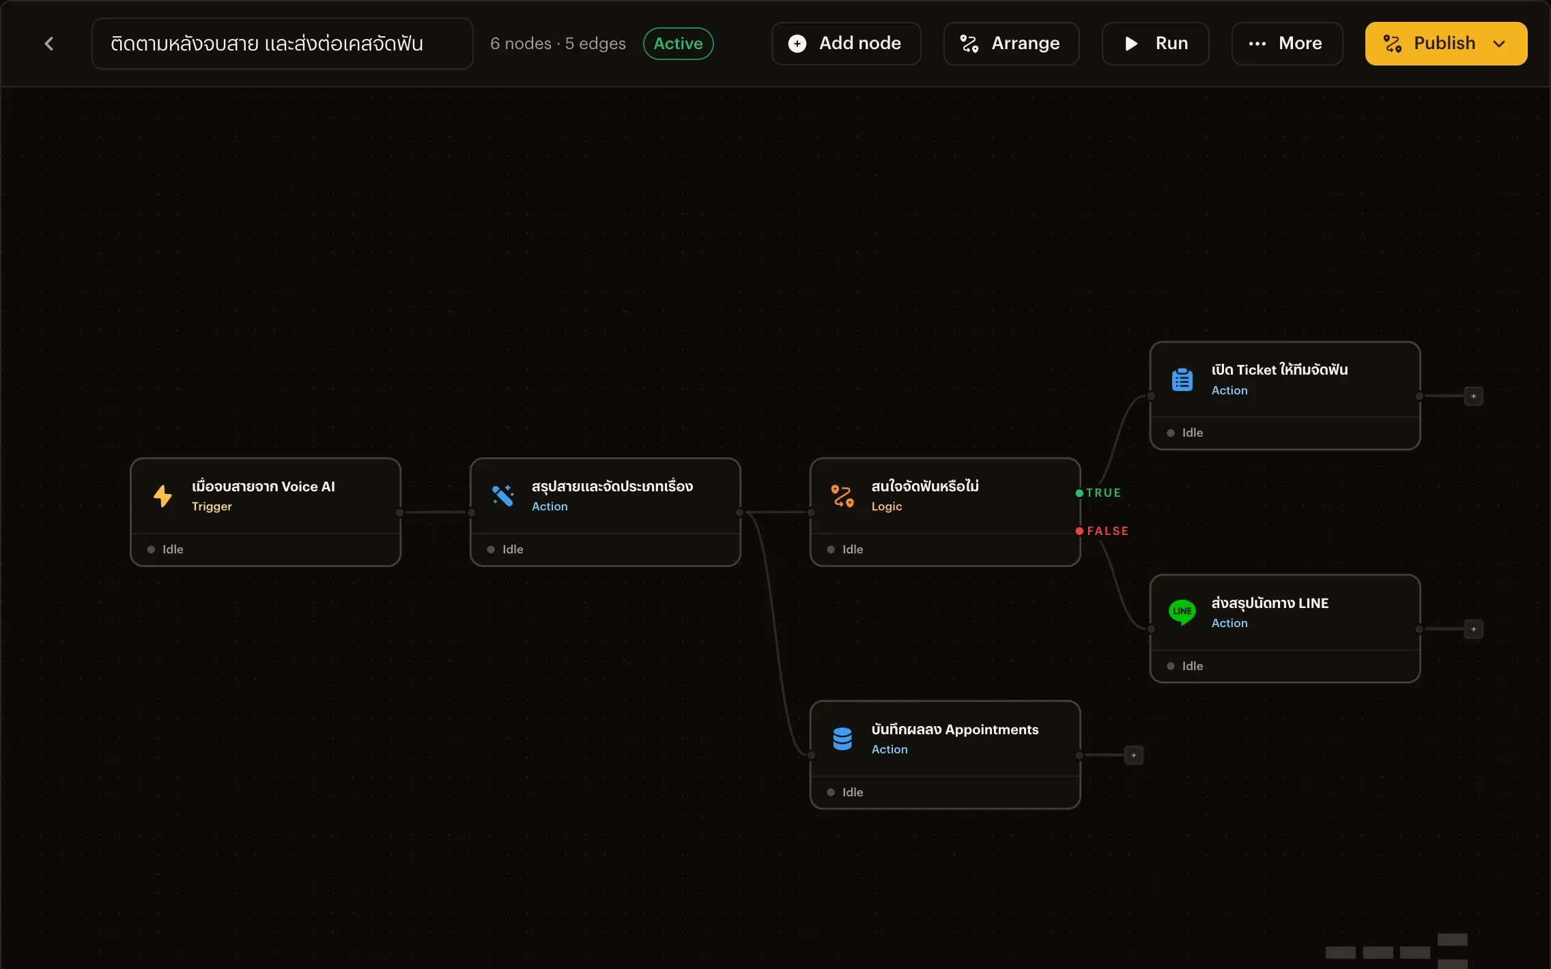Add a node after the Ticket action
1551x969 pixels.
(x=1473, y=396)
